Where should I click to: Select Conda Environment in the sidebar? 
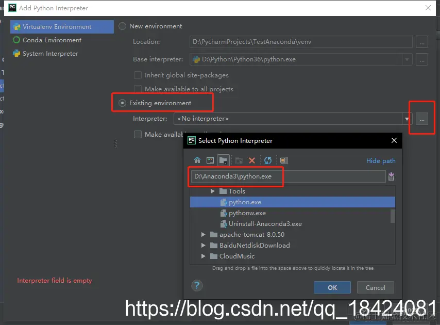coord(62,40)
